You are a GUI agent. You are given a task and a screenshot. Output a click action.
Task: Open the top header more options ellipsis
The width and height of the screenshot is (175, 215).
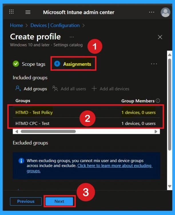click(x=152, y=12)
